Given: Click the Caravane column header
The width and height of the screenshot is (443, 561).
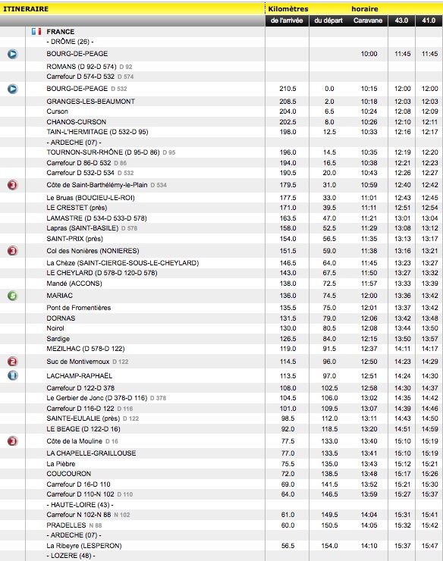Looking at the screenshot, I should point(368,20).
